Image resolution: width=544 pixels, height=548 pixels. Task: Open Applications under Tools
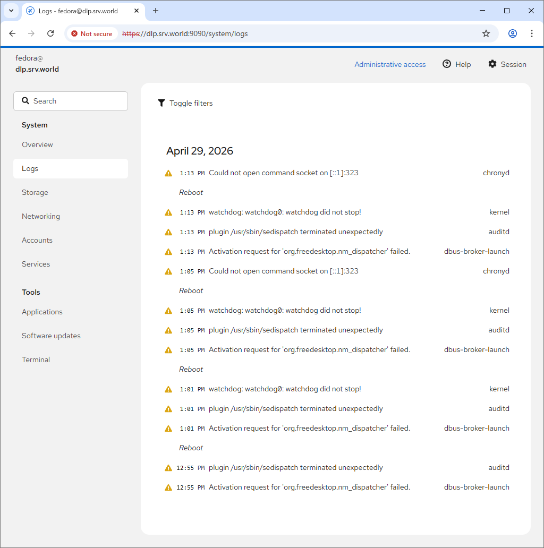pos(71,312)
